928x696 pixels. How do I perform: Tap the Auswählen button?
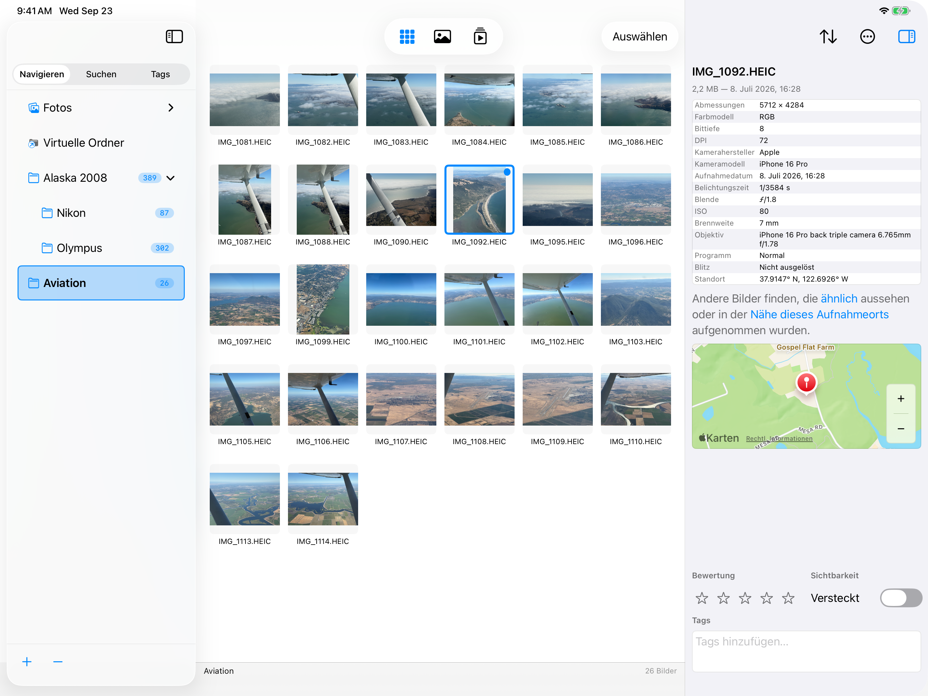[x=639, y=36]
